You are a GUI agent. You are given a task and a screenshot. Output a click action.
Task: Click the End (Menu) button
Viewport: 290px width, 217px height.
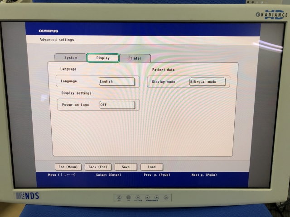tap(68, 167)
